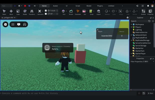Stop the playtest with red button
The width and height of the screenshot is (155, 100).
point(25,6)
